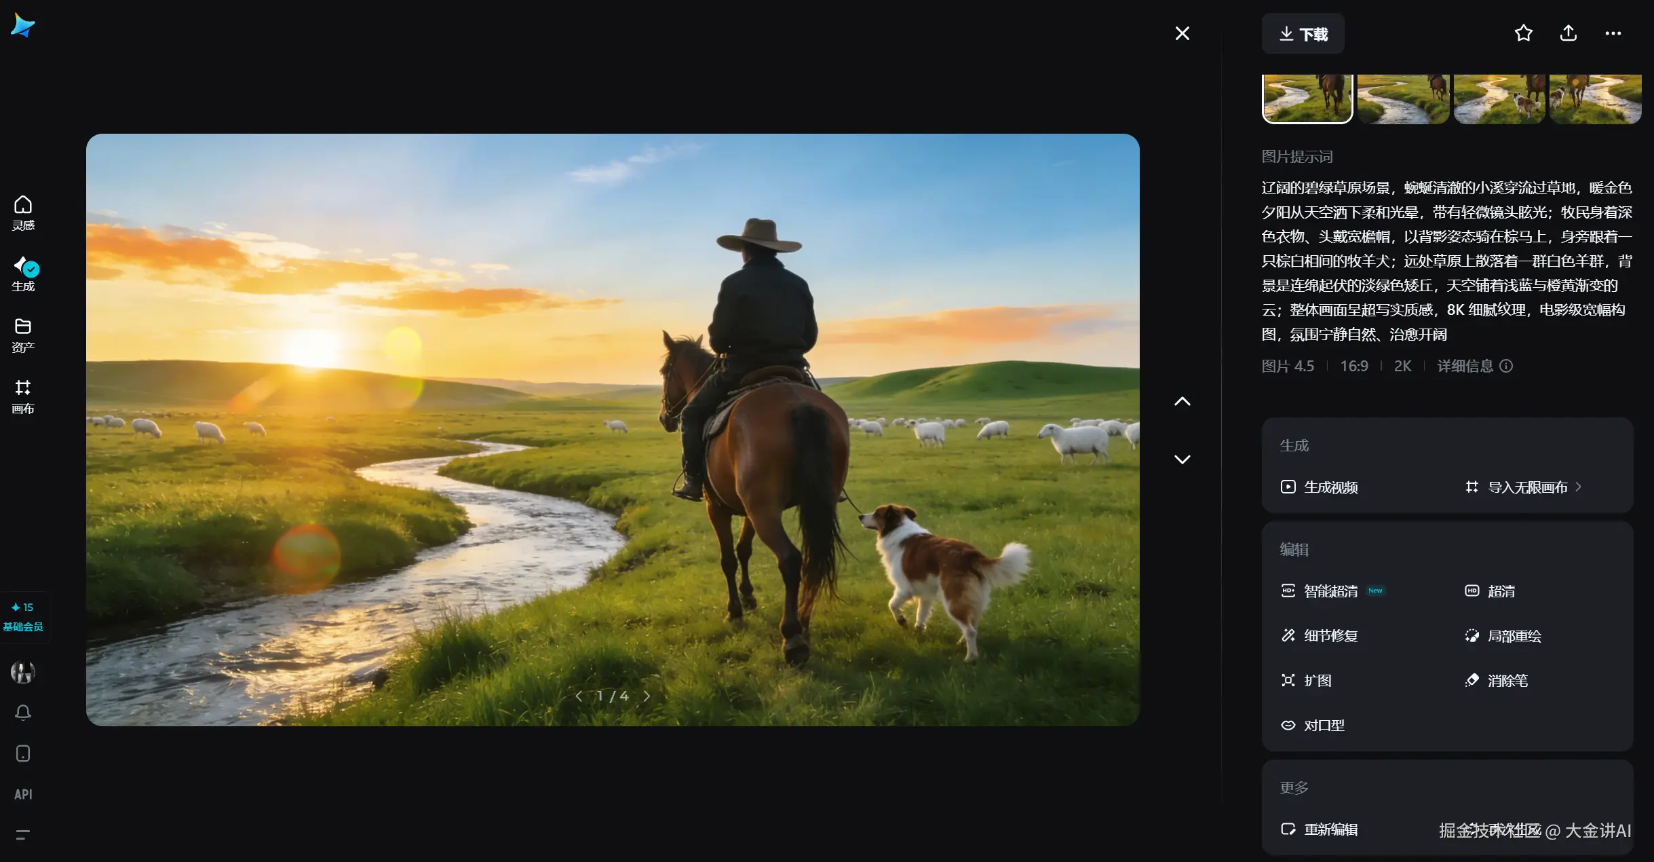This screenshot has width=1654, height=862.
Task: Go to previous item with up chevron
Action: (x=1182, y=402)
